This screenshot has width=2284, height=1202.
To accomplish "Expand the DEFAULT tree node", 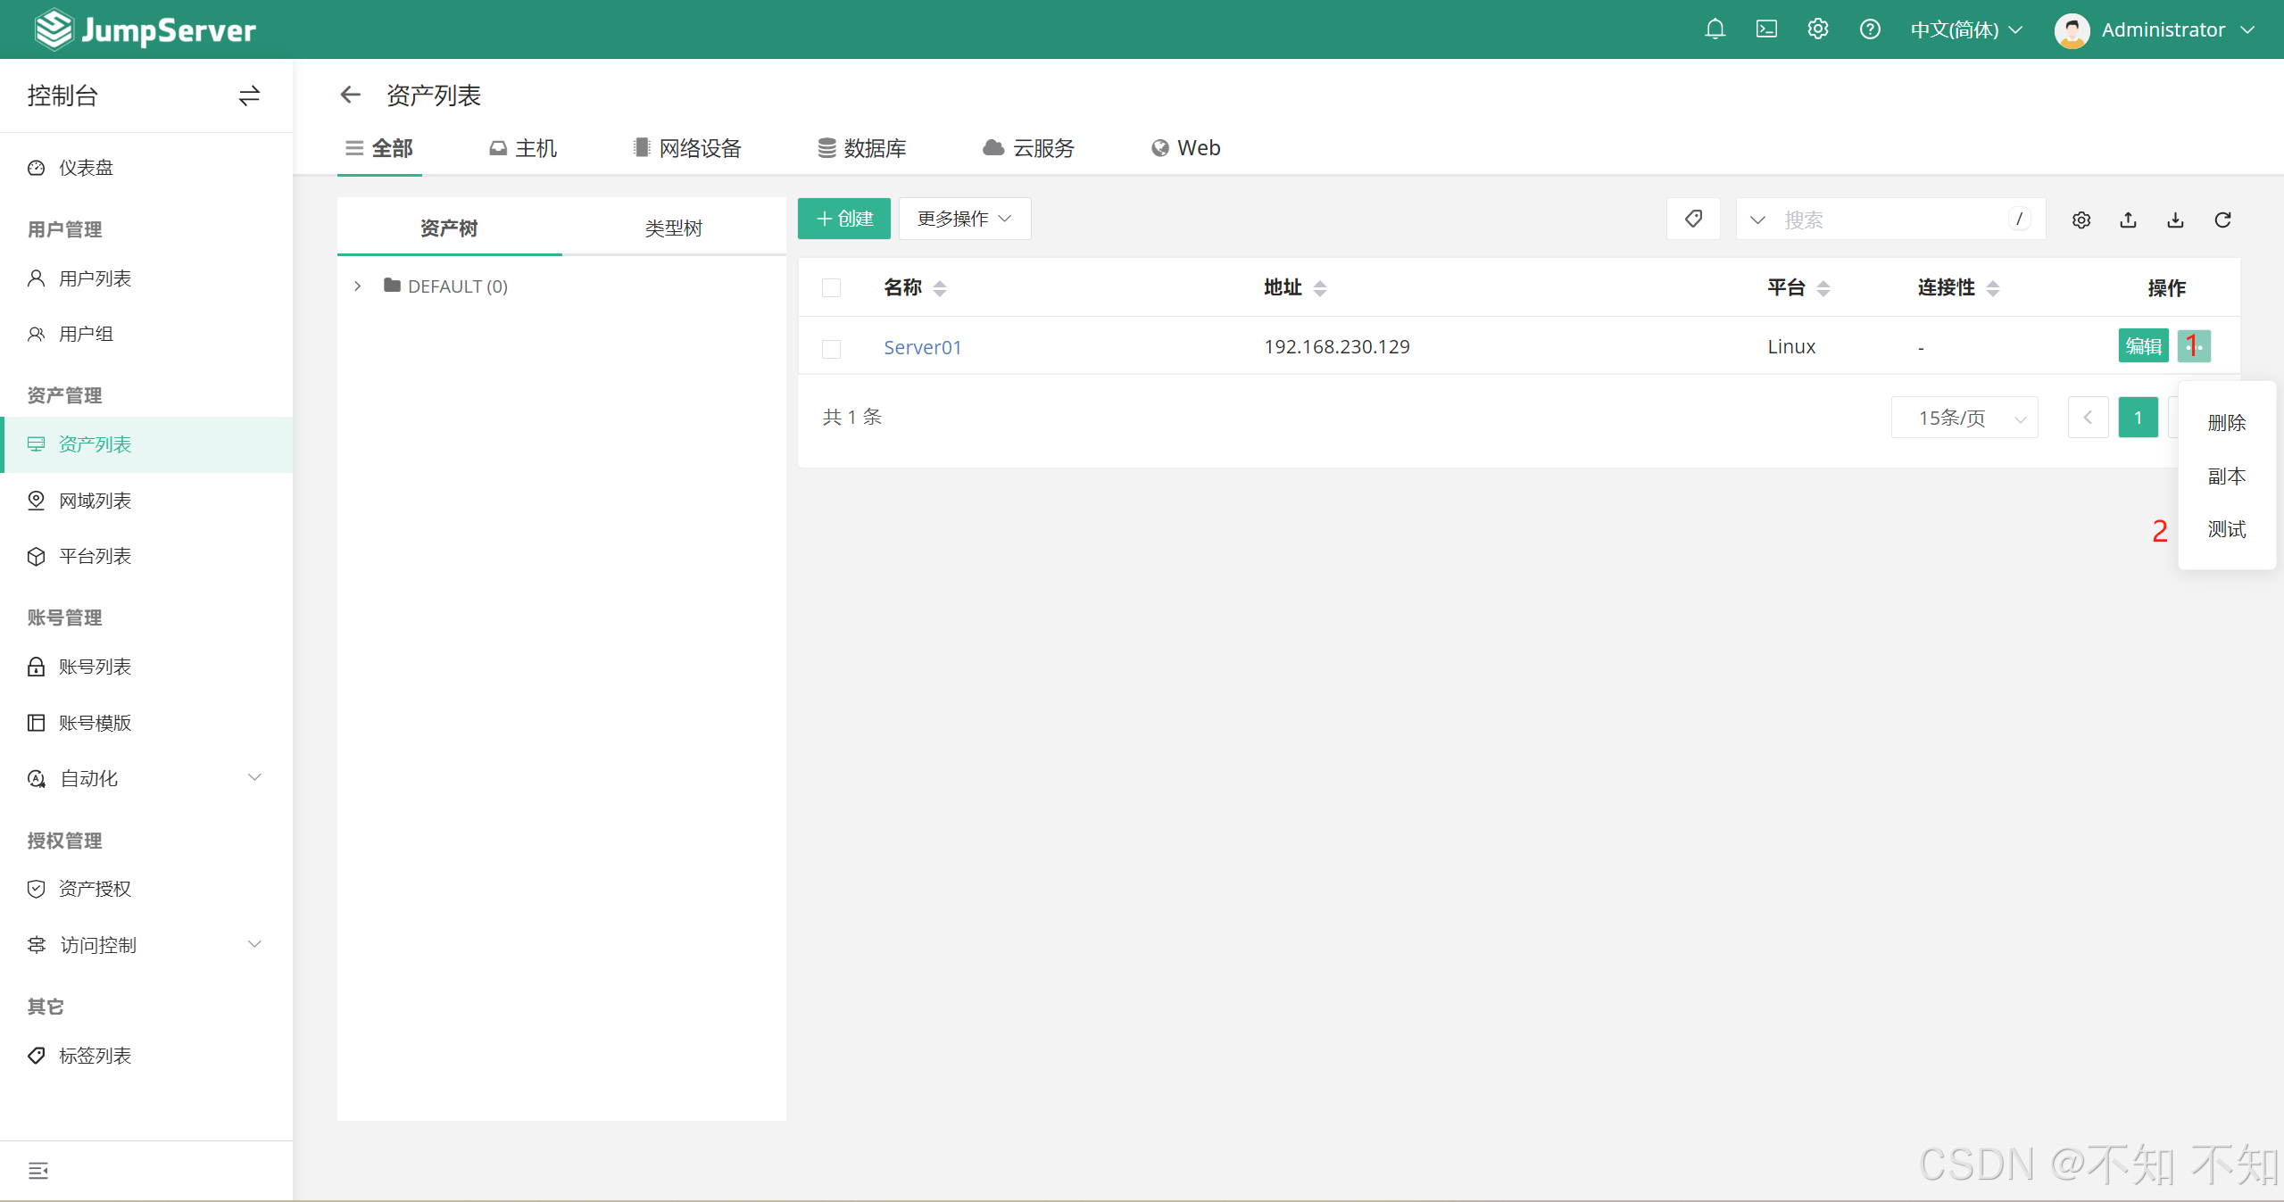I will [358, 286].
